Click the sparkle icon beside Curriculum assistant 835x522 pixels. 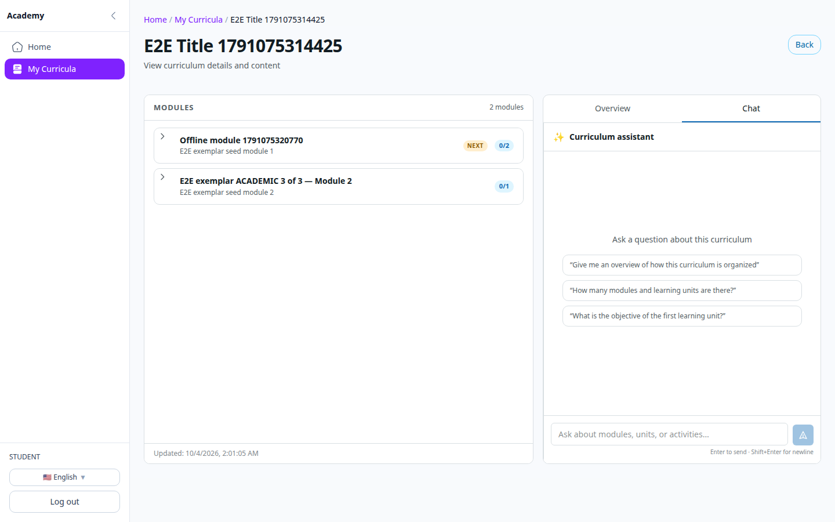(558, 137)
